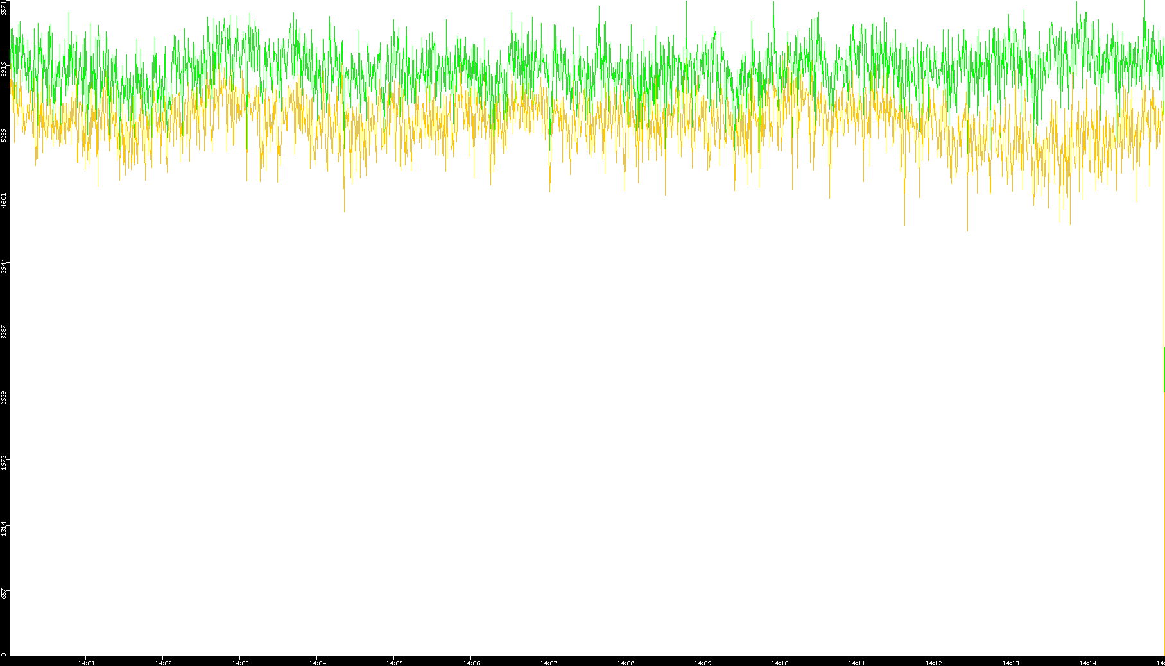
Task: Click the 2629 value axis label
Action: (4, 397)
